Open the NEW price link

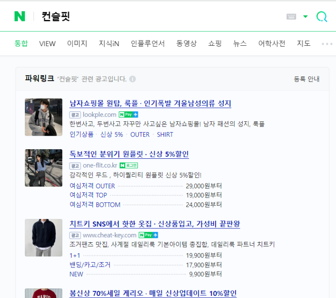77,274
